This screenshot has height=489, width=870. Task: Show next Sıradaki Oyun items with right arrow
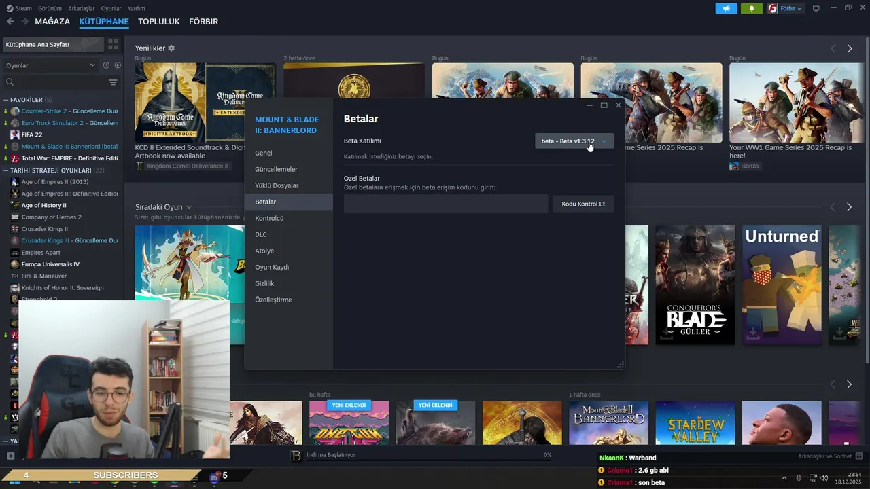click(x=850, y=206)
